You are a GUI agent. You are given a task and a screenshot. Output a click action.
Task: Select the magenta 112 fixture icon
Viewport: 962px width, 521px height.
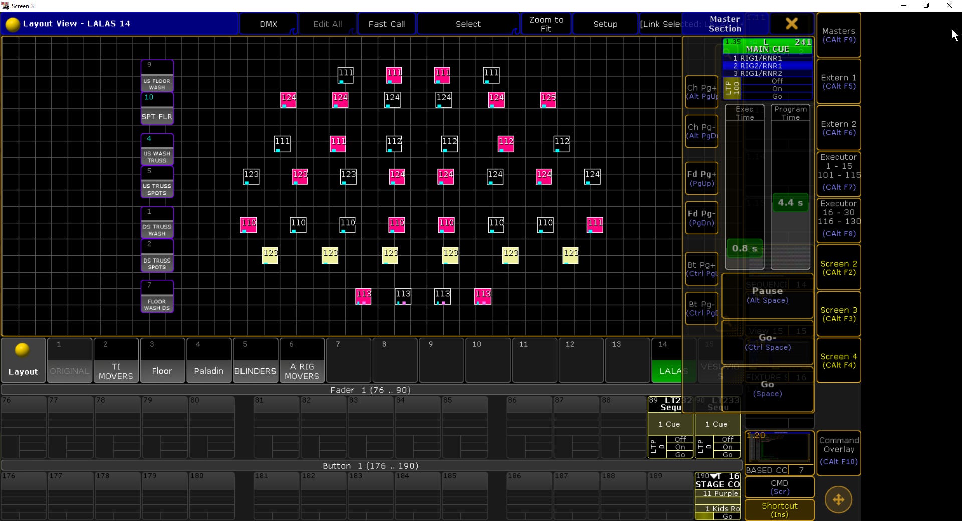506,143
